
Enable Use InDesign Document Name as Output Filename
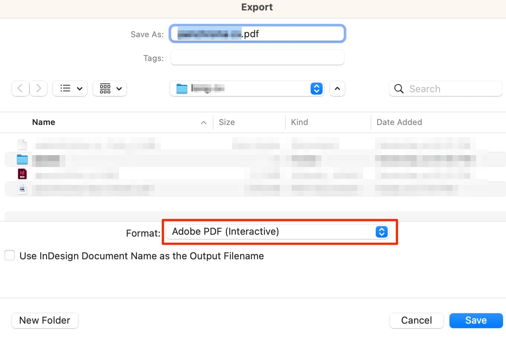pyautogui.click(x=10, y=256)
